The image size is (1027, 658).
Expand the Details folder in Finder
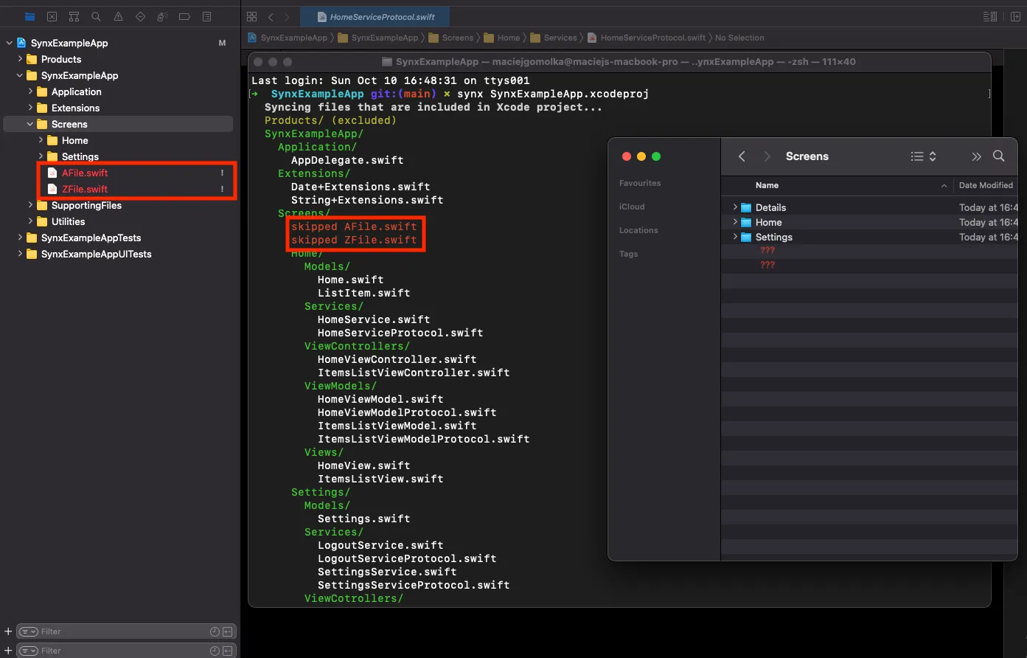click(x=734, y=207)
